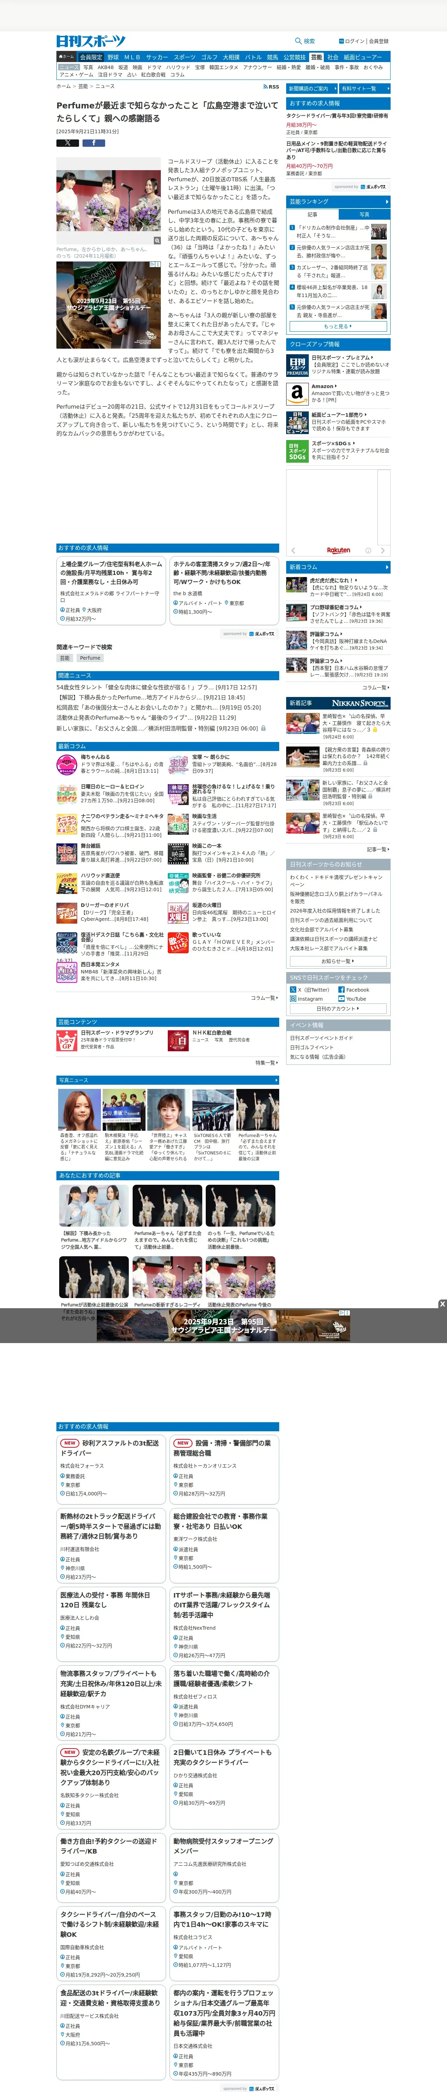Subscribe via the RSS icon
Screen dimensions: 447x2092
(x=271, y=86)
